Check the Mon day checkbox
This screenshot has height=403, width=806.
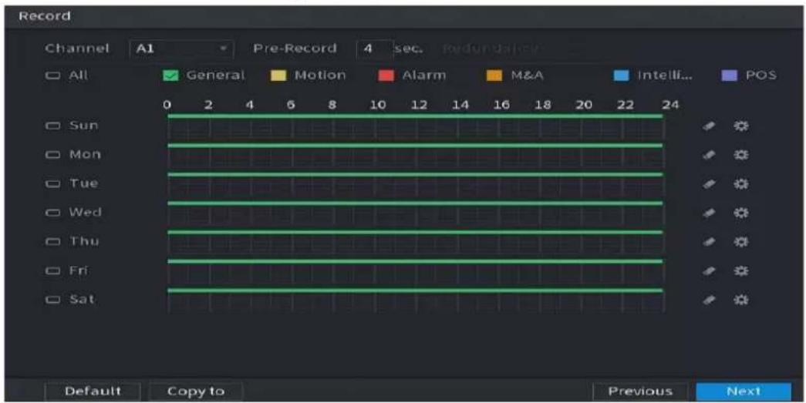[52, 155]
